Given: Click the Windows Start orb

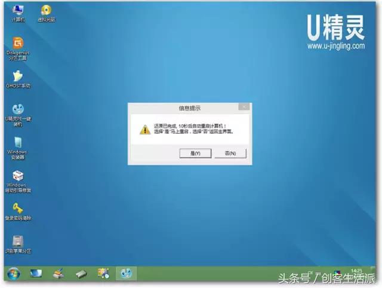Looking at the screenshot, I should pos(13,274).
